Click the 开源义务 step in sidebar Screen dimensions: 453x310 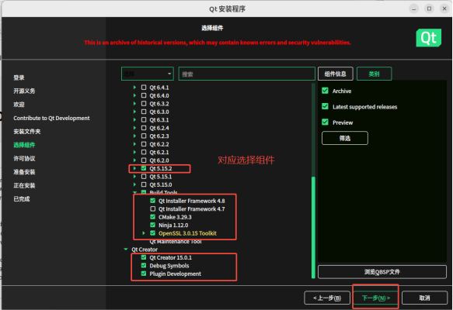[x=24, y=91]
